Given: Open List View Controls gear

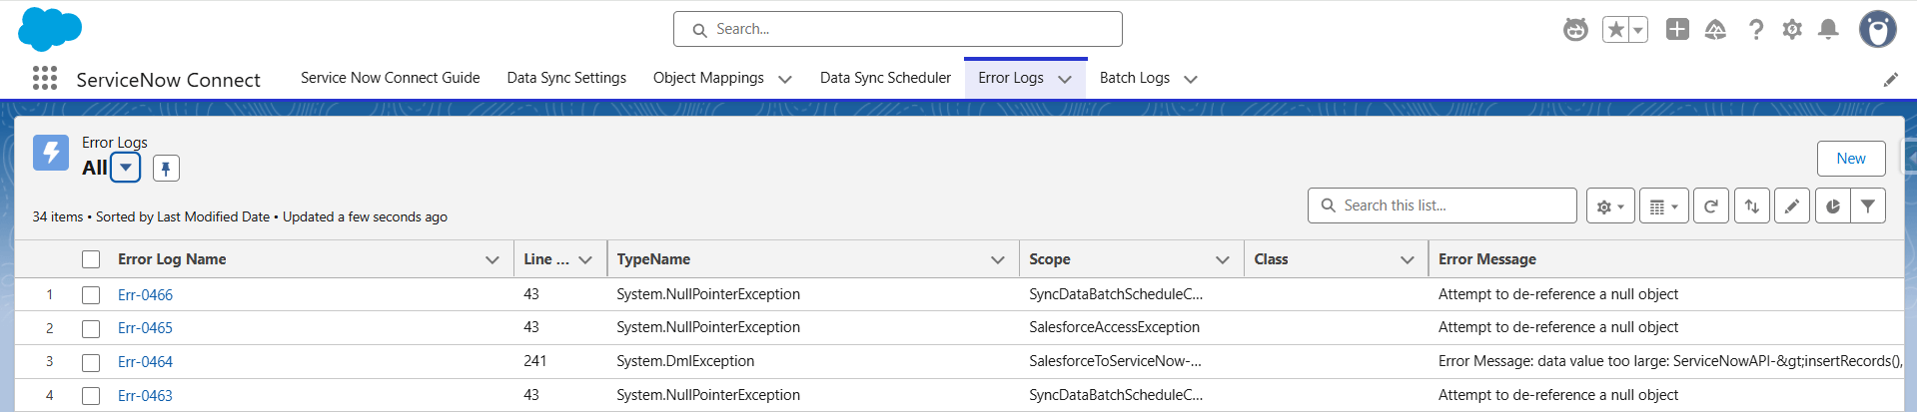Looking at the screenshot, I should [1610, 206].
